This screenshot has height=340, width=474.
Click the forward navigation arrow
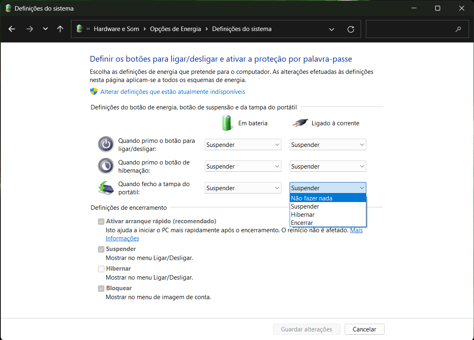pos(30,29)
